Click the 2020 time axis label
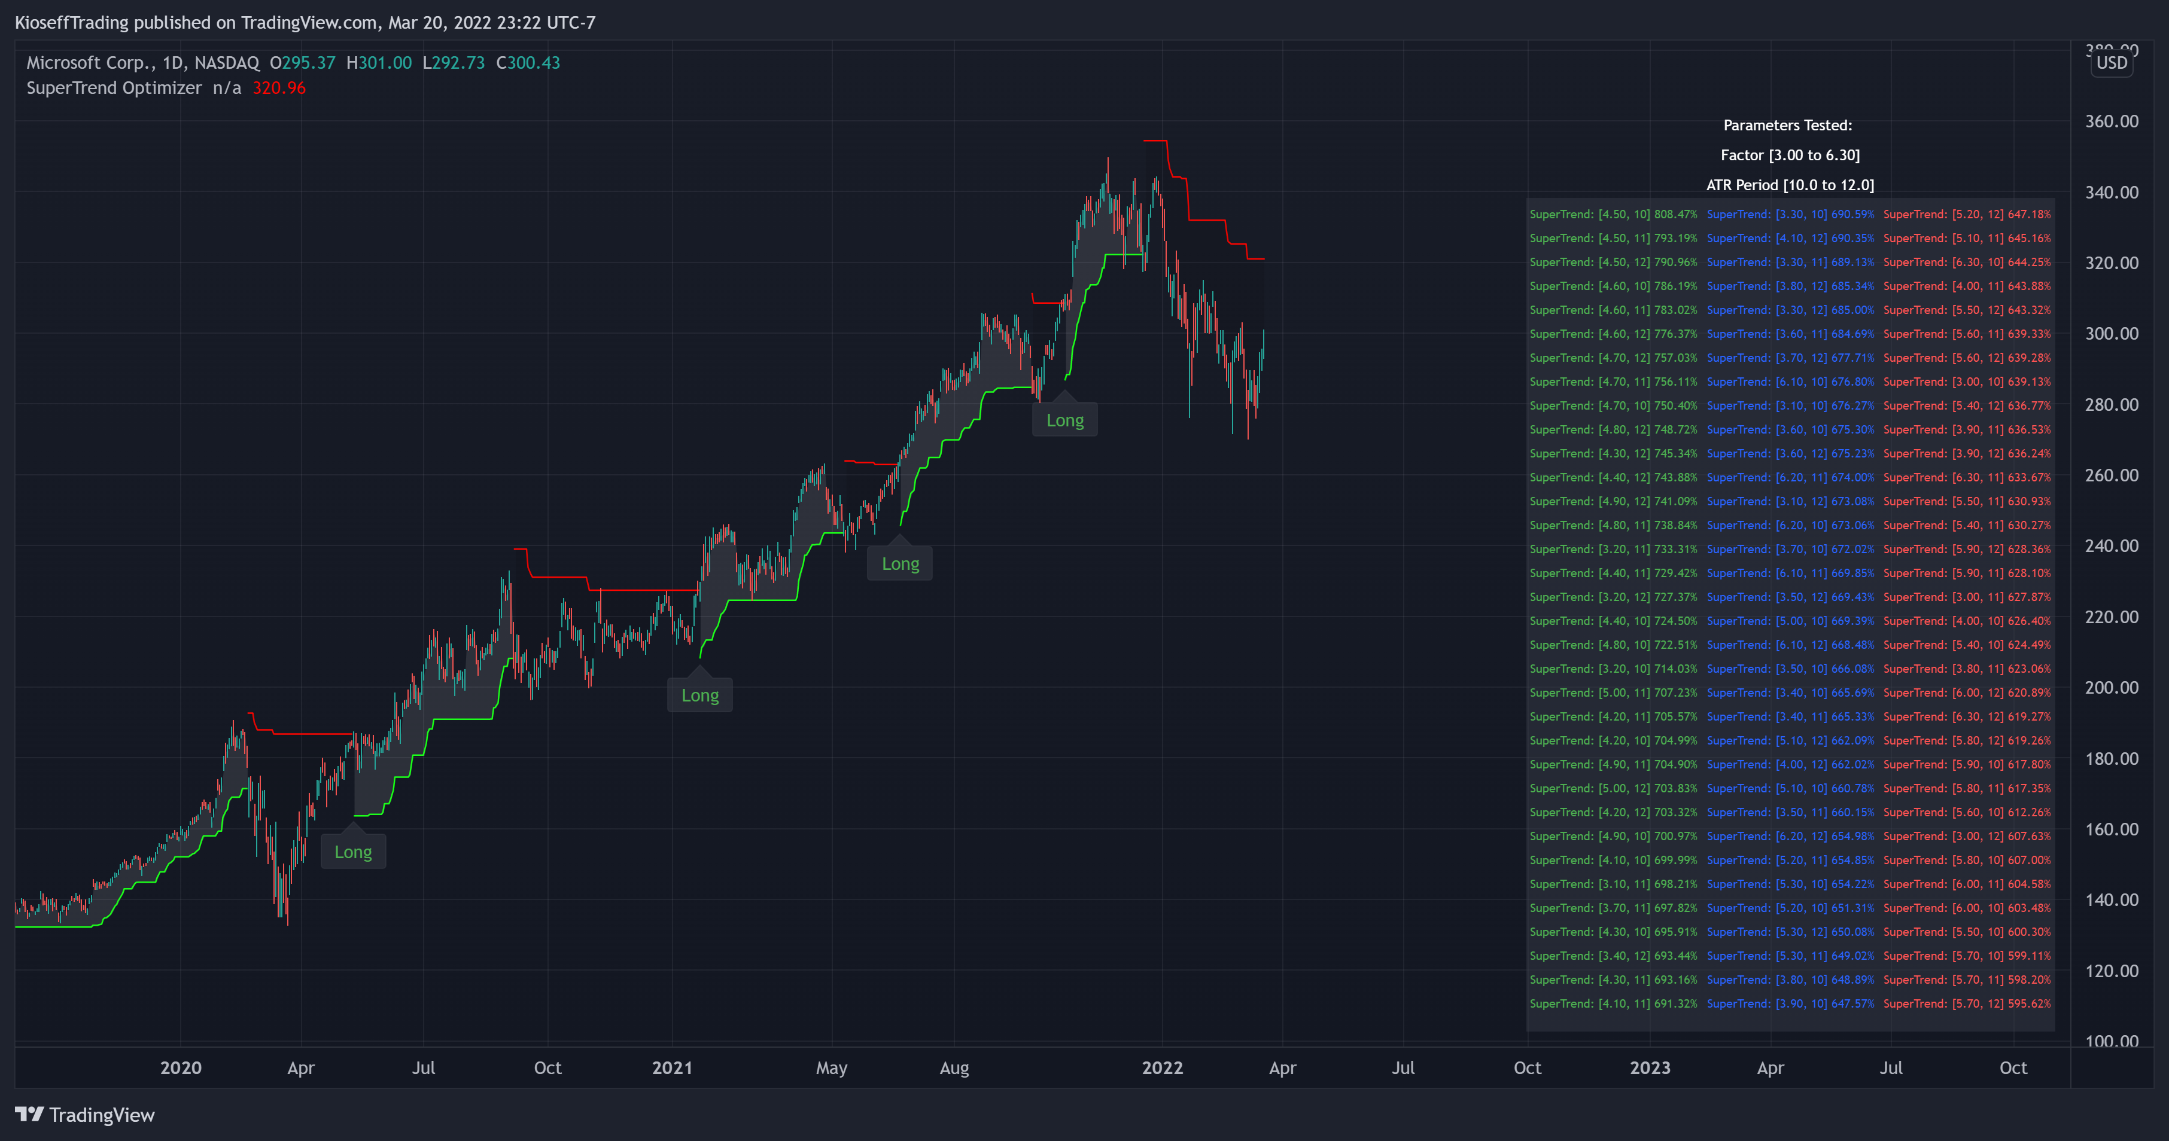Screen dimensions: 2169x1141 181,1068
